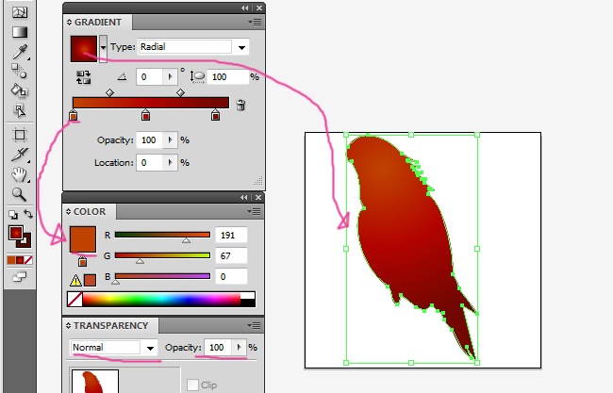Open the gradient Type dropdown
Screen dimensions: 613x393
click(242, 47)
